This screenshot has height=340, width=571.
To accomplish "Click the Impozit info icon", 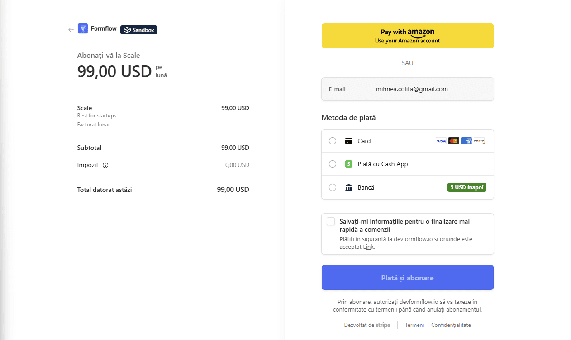I will click(105, 165).
